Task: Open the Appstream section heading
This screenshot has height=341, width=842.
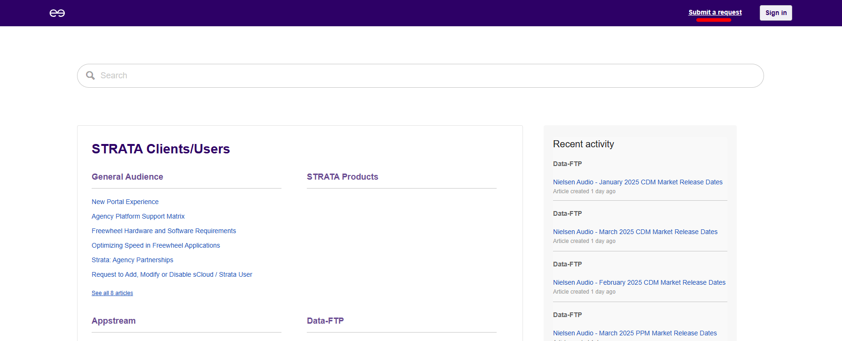Action: coord(114,321)
